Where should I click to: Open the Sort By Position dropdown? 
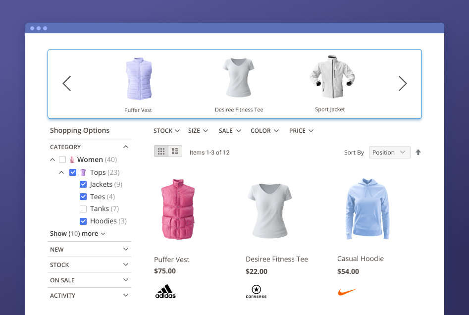pyautogui.click(x=389, y=153)
